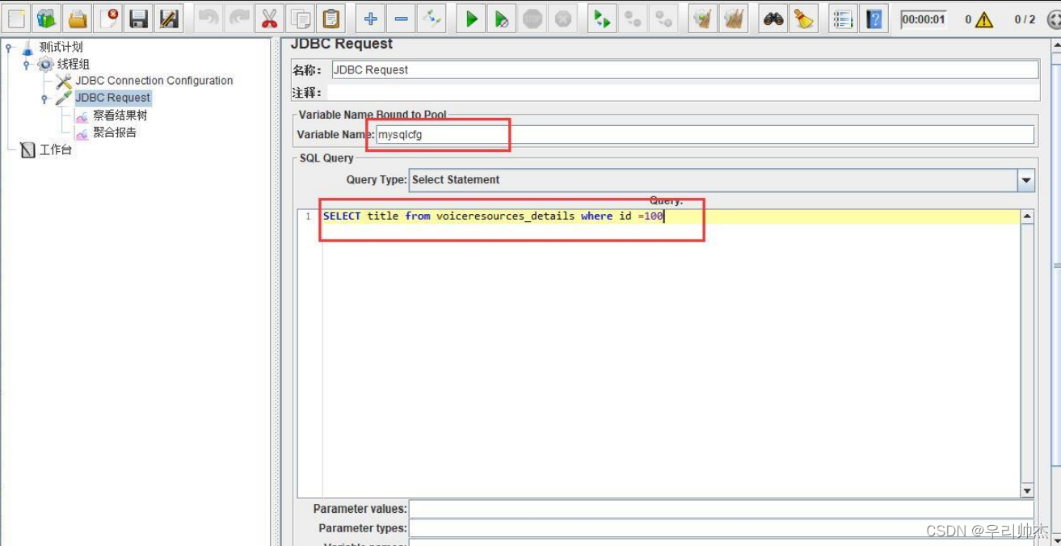Focus the Parameter values field
The height and width of the screenshot is (546, 1061).
[722, 509]
